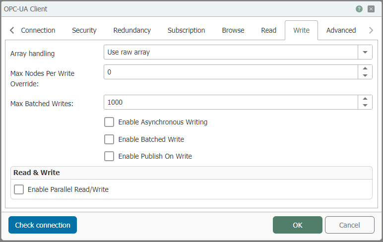The height and width of the screenshot is (242, 383).
Task: Open the Array handling dropdown arrow
Action: tap(365, 52)
